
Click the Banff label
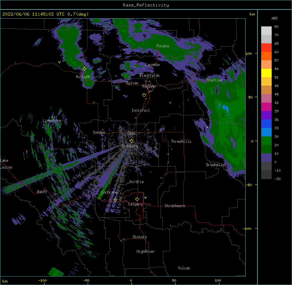42,192
